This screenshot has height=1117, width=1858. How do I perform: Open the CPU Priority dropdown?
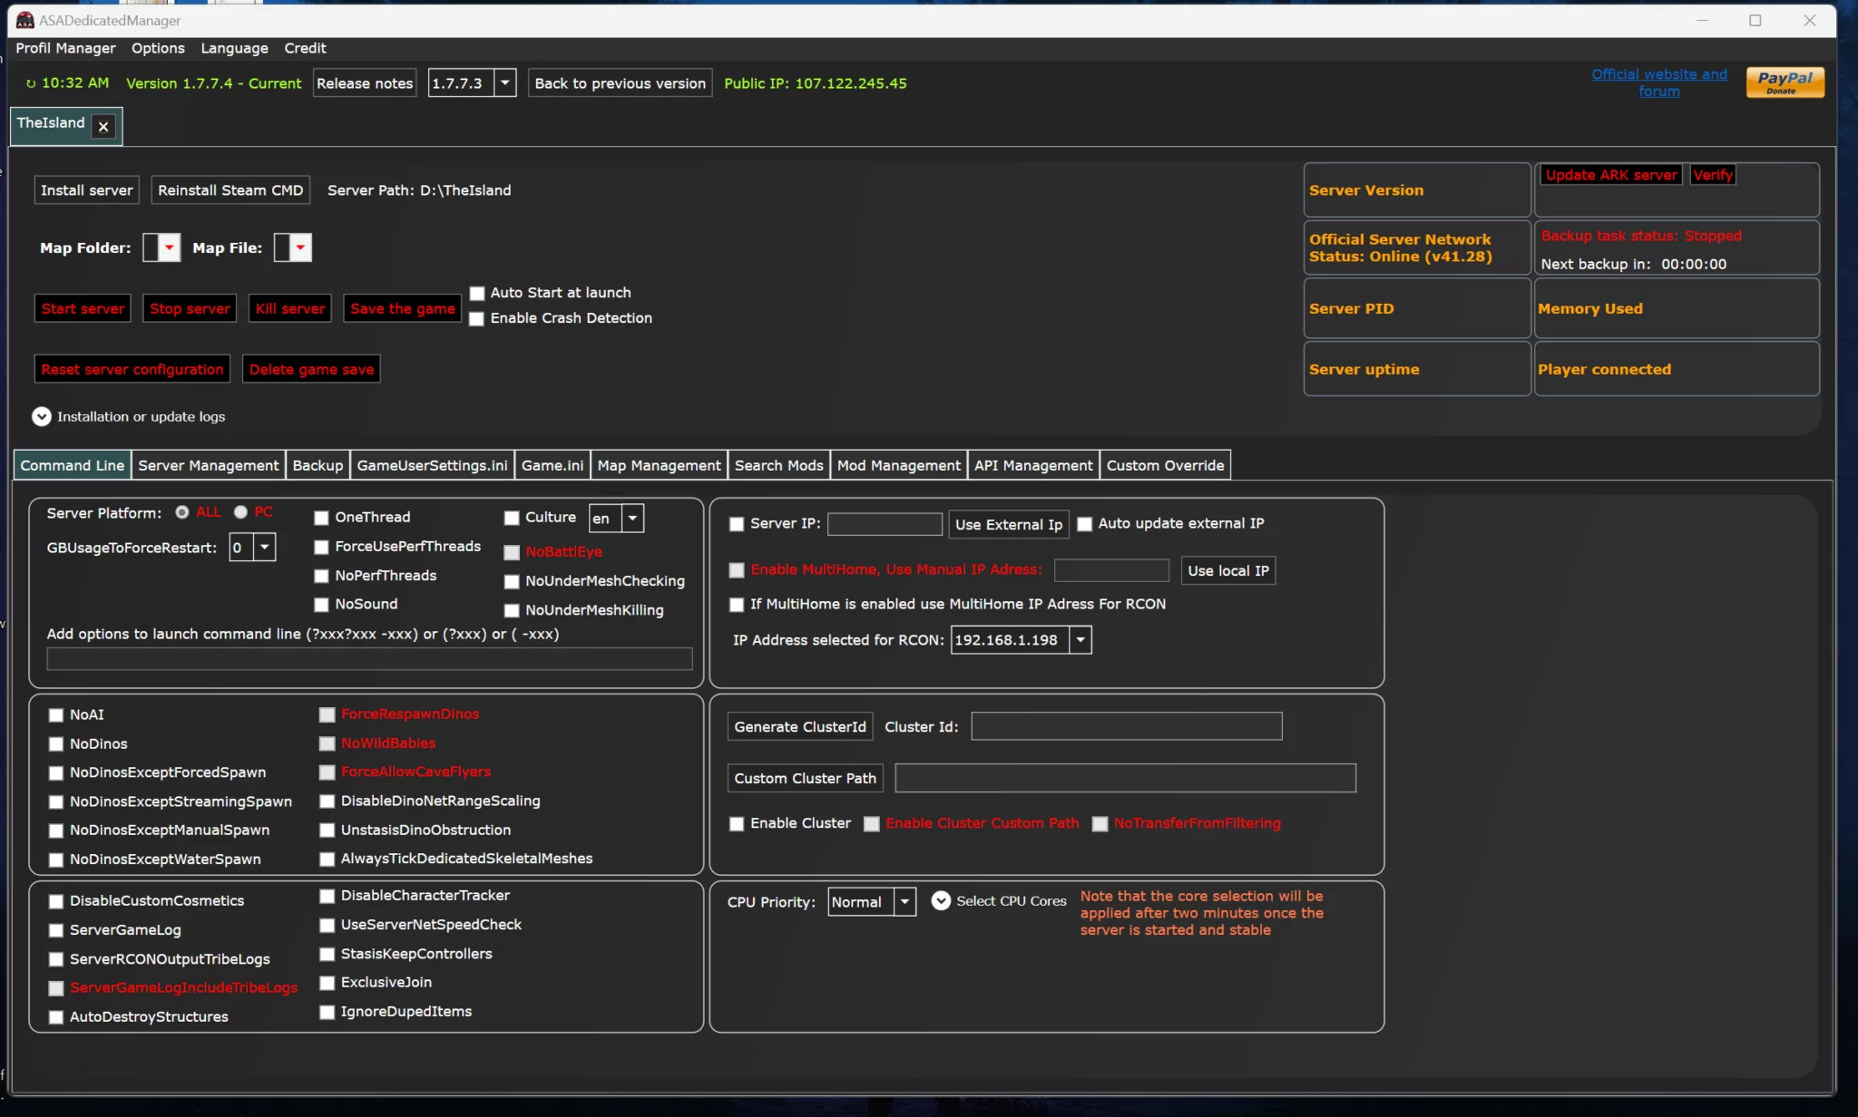(x=905, y=901)
